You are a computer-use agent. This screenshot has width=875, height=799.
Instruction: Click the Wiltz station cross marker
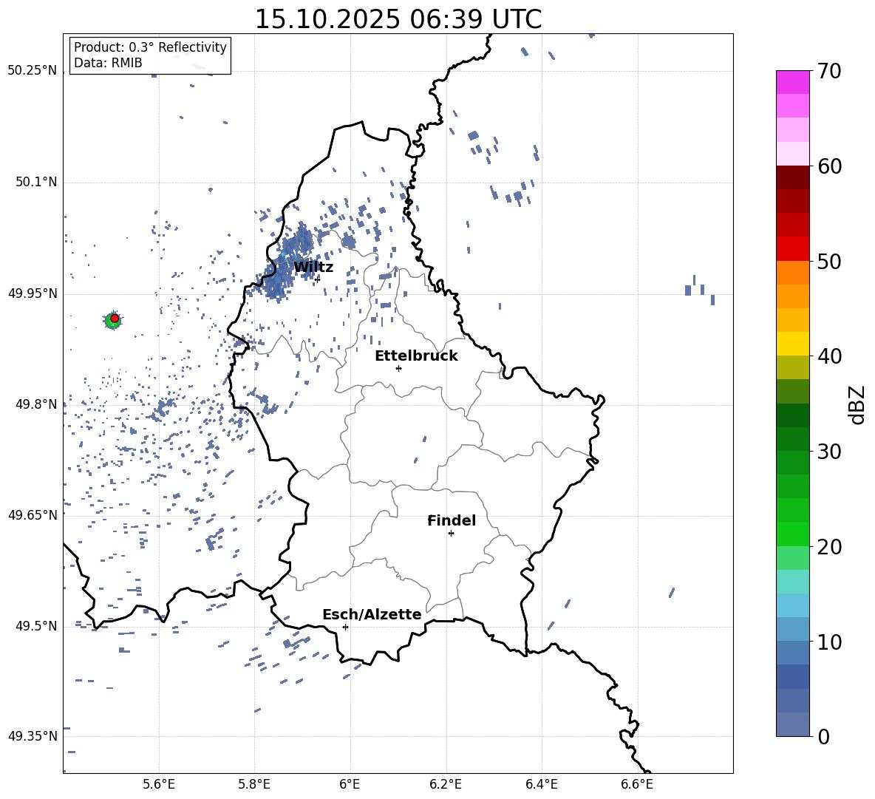tap(318, 279)
